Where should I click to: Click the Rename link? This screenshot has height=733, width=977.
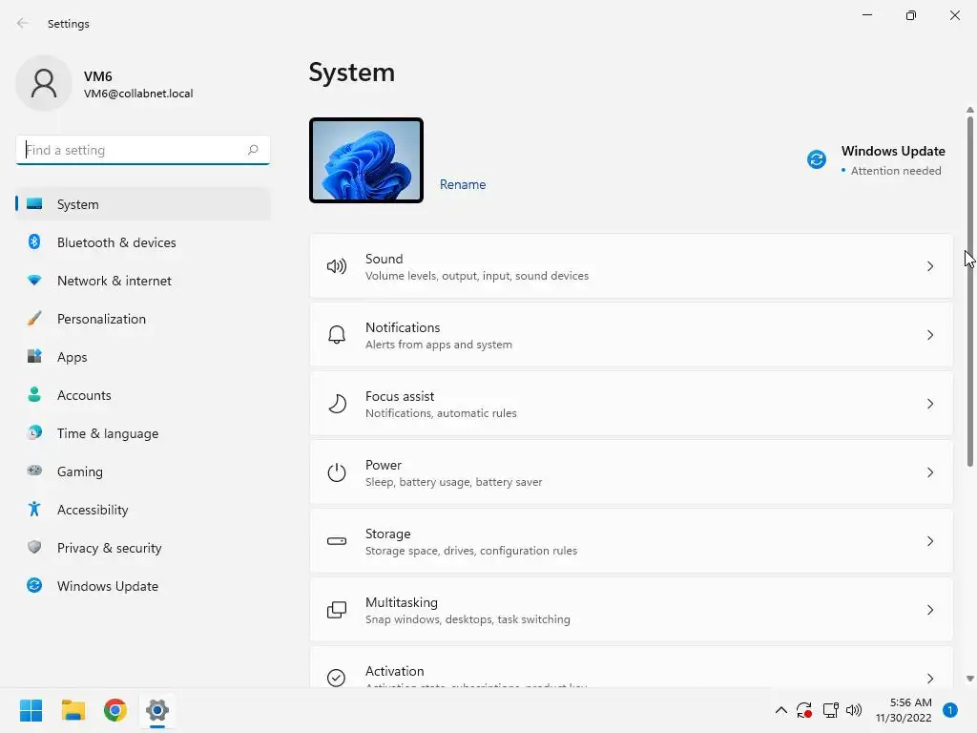click(x=463, y=184)
